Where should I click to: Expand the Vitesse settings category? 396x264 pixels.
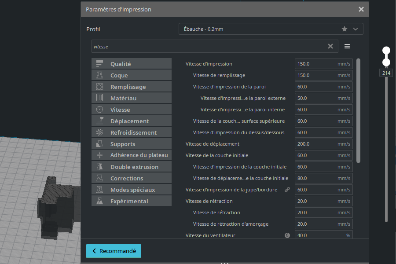click(x=131, y=110)
